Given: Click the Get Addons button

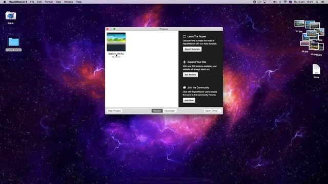Looking at the screenshot, I should click(x=190, y=75).
